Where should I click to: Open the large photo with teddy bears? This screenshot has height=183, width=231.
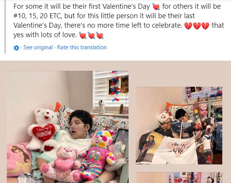[x=68, y=127]
